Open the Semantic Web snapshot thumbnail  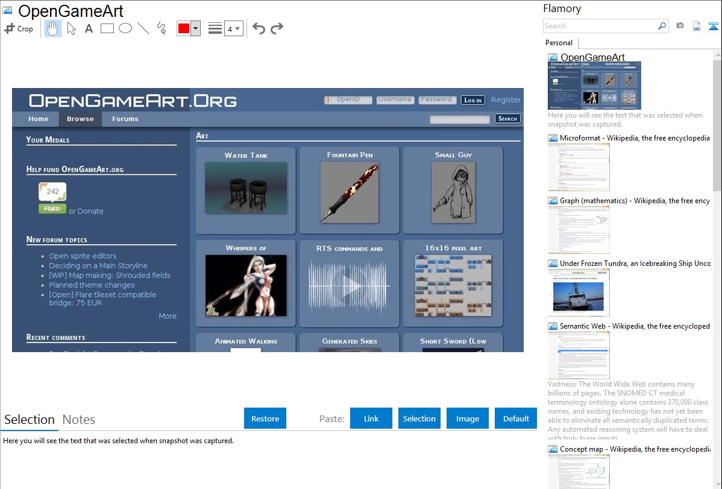click(579, 355)
